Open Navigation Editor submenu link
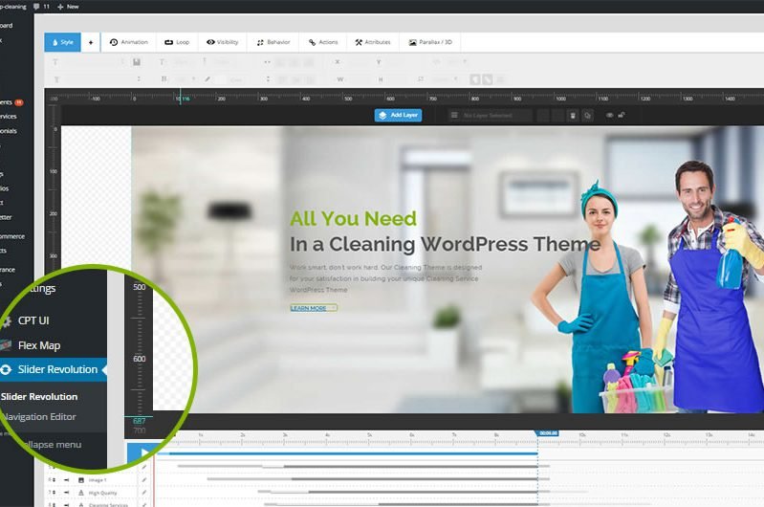764x507 pixels. click(x=39, y=417)
